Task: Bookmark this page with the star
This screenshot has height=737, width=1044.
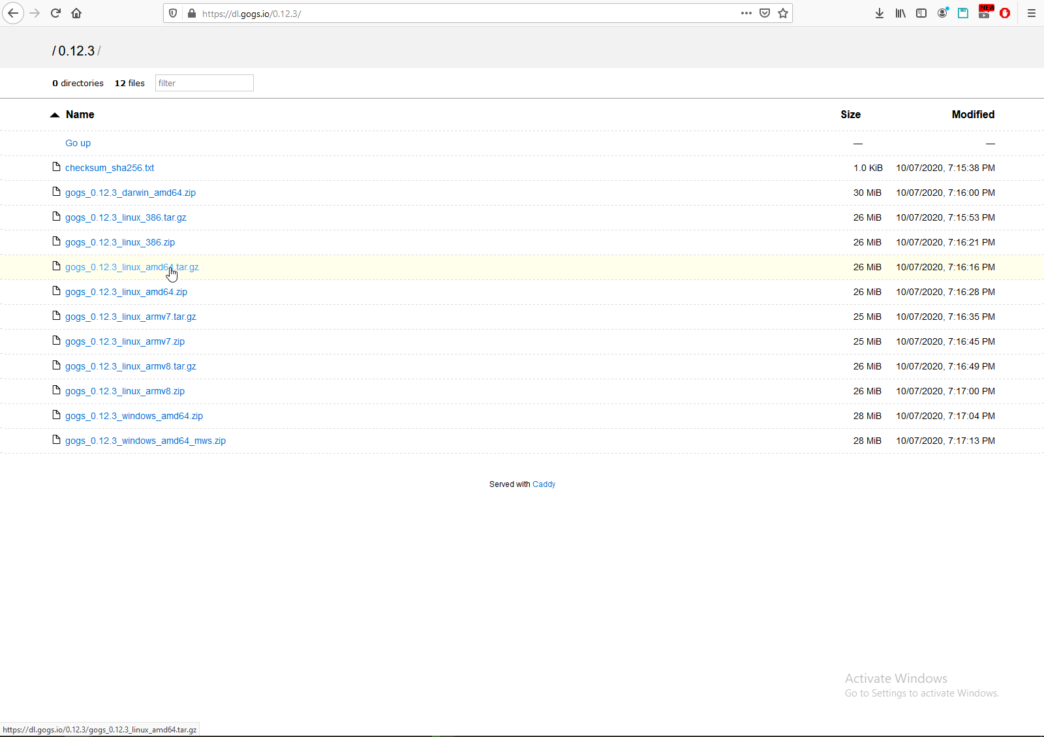Action: pos(783,13)
